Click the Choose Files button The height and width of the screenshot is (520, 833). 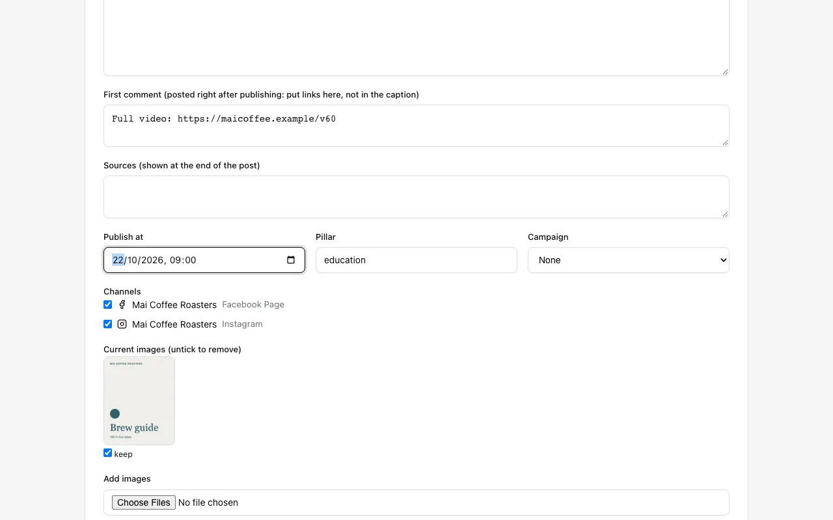144,502
